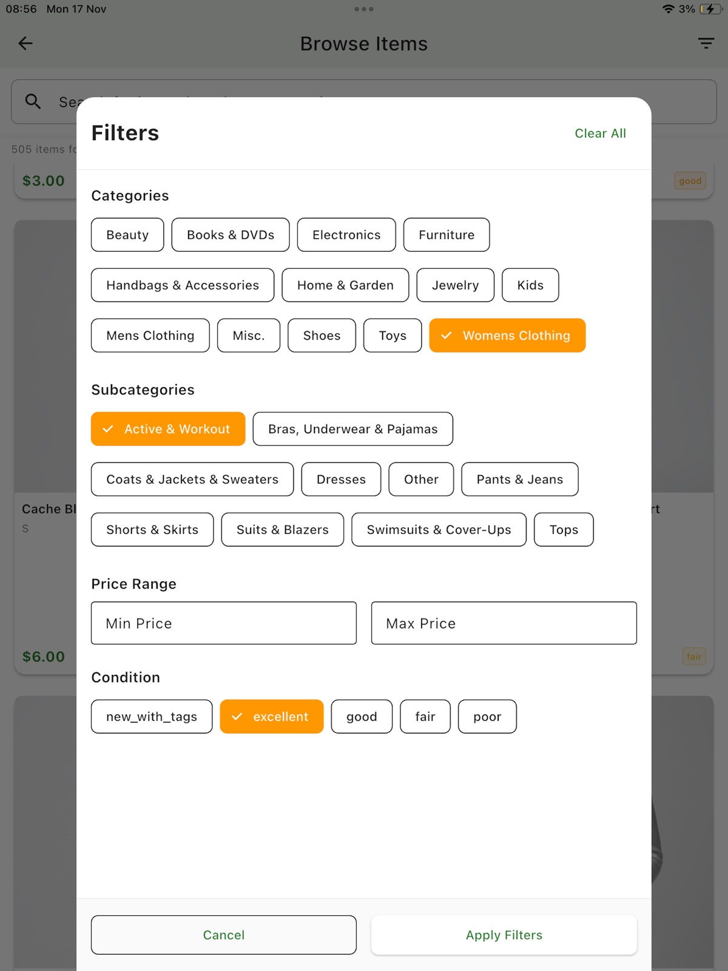728x971 pixels.
Task: Select the Shoes category
Action: click(x=322, y=336)
